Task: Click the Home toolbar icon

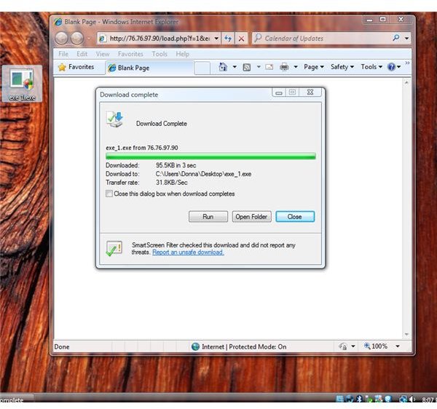Action: (x=223, y=67)
